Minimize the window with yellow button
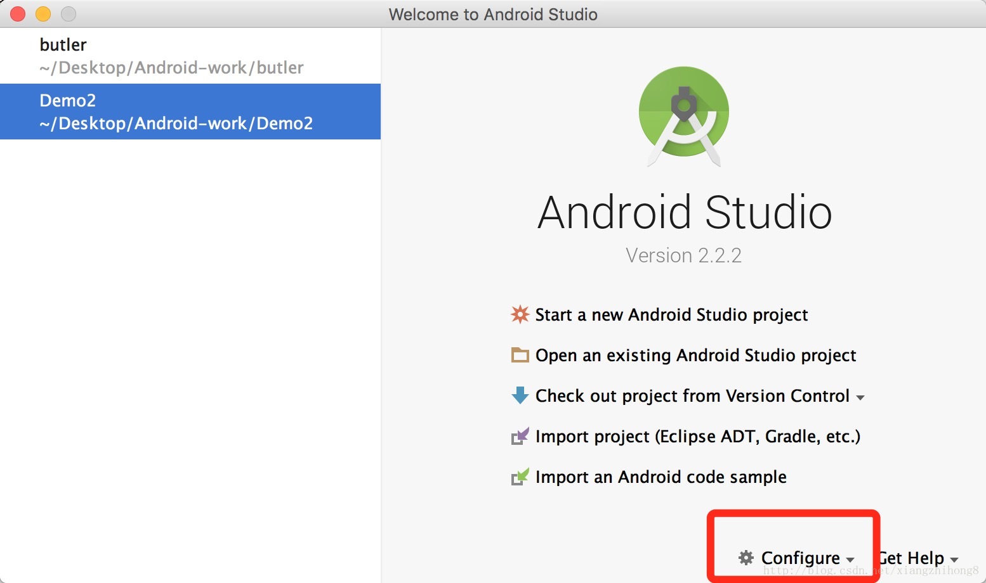 [x=43, y=14]
